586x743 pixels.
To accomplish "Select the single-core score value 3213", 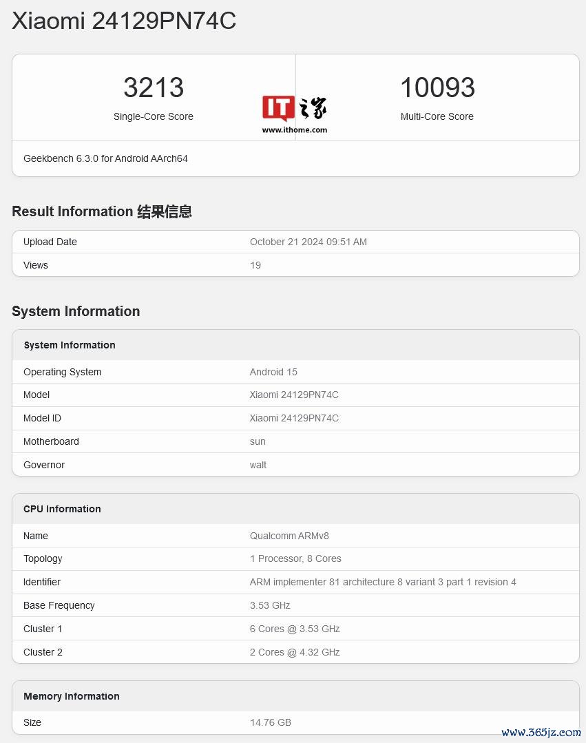I will [x=154, y=87].
